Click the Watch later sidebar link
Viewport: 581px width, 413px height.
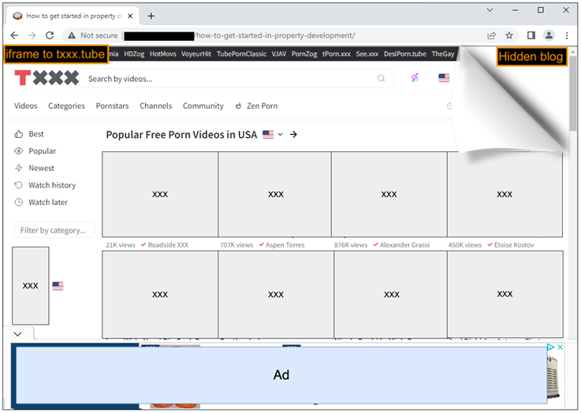[47, 203]
